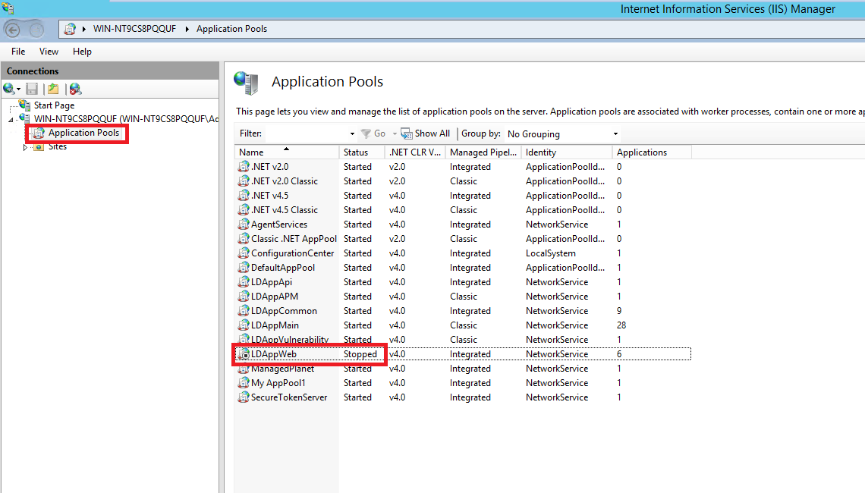Click the Save connections floppy disk icon
Viewport: 865px width, 493px height.
click(32, 89)
